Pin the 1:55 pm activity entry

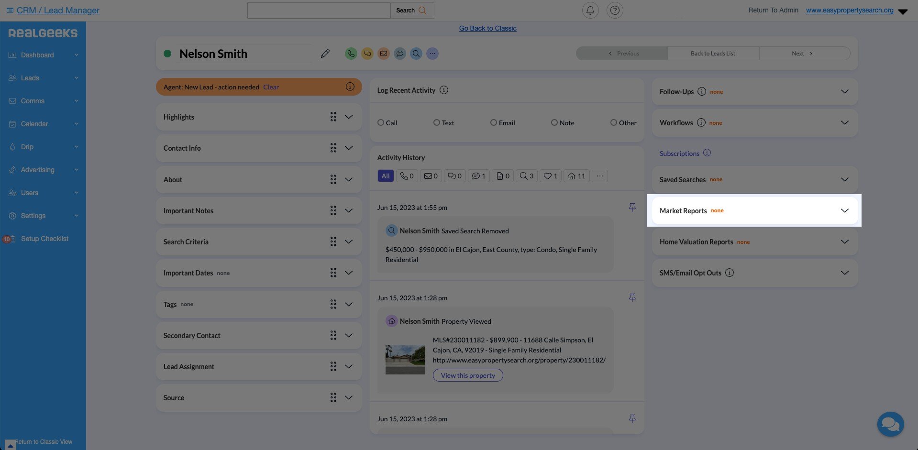(632, 207)
